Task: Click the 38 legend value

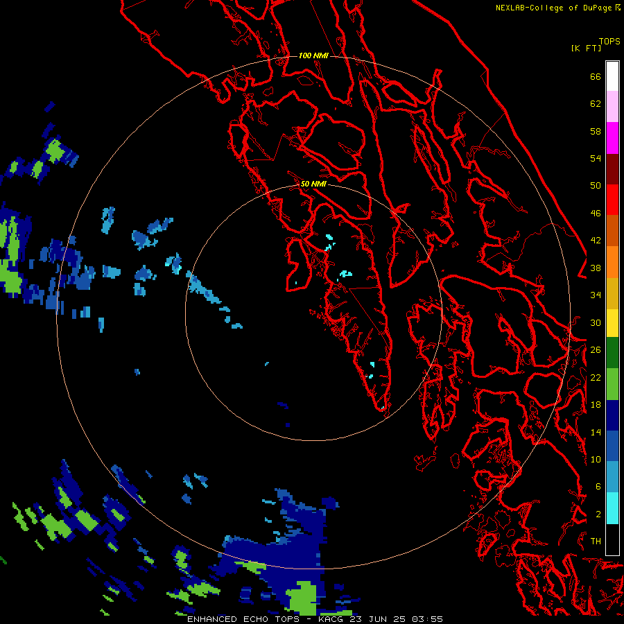Action: (596, 268)
